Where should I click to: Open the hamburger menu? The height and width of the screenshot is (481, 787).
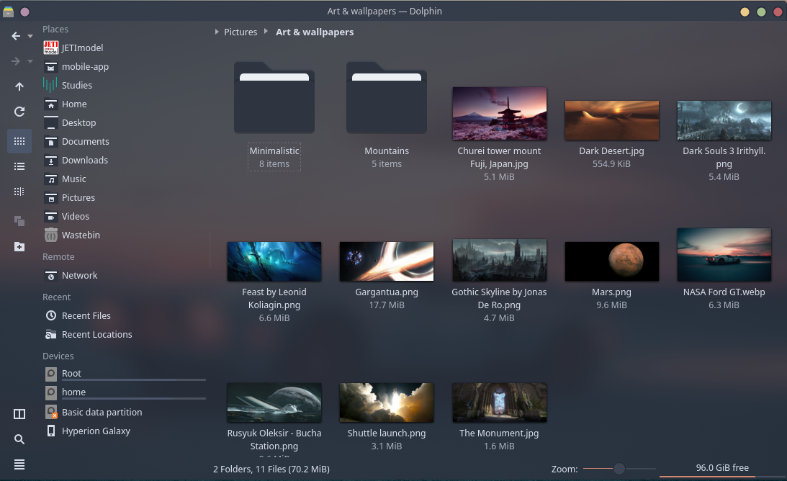click(19, 464)
